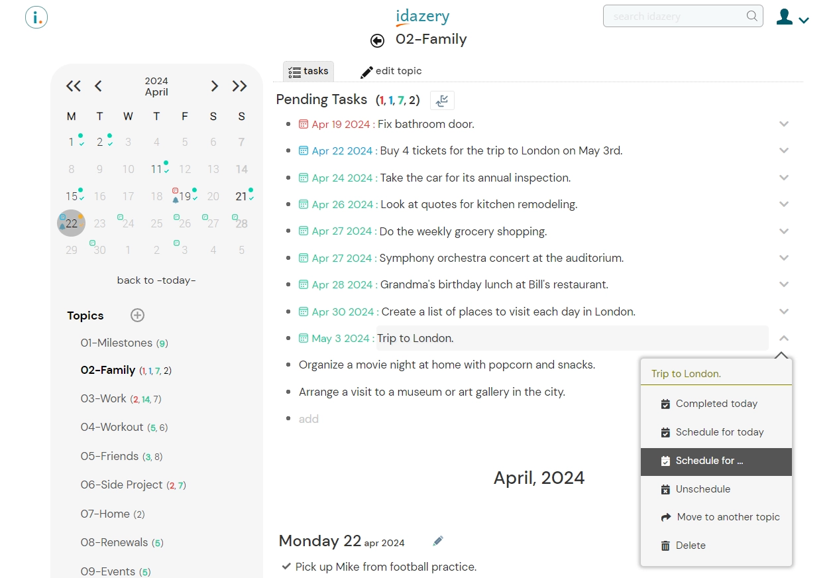Select Completed today for Trip to London

[x=716, y=404]
